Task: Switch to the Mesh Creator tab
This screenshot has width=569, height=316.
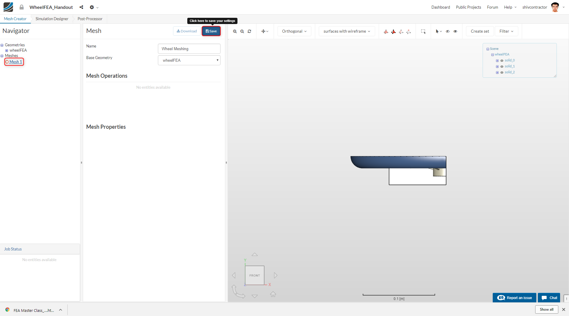Action: (15, 19)
